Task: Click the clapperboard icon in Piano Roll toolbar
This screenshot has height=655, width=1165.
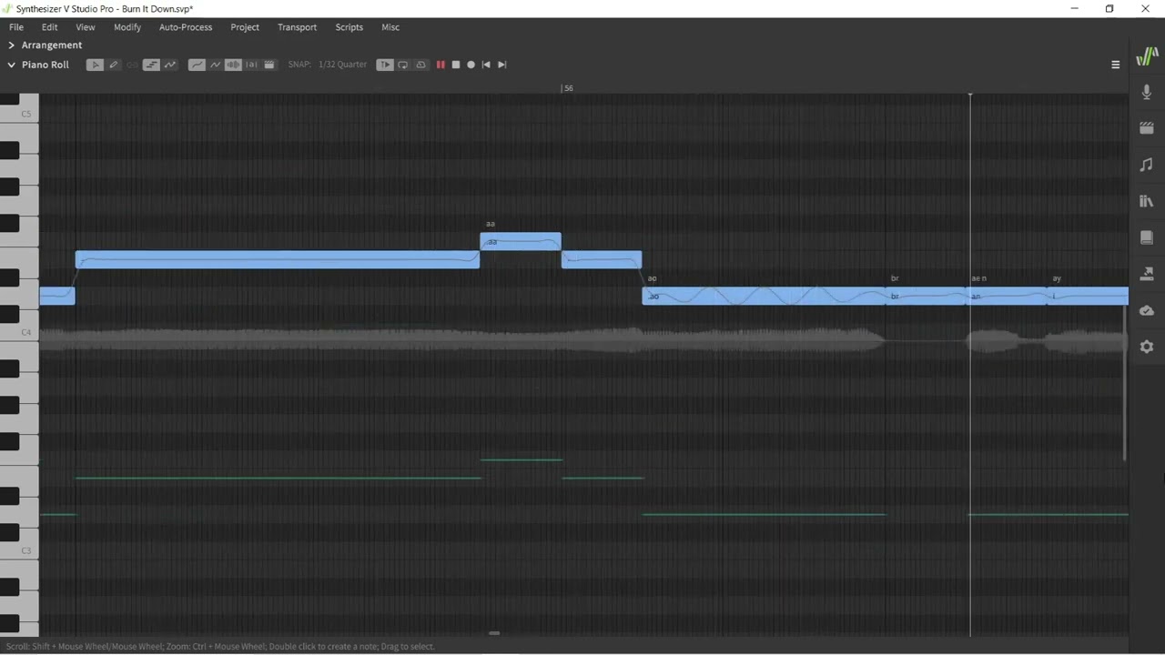Action: pos(269,65)
